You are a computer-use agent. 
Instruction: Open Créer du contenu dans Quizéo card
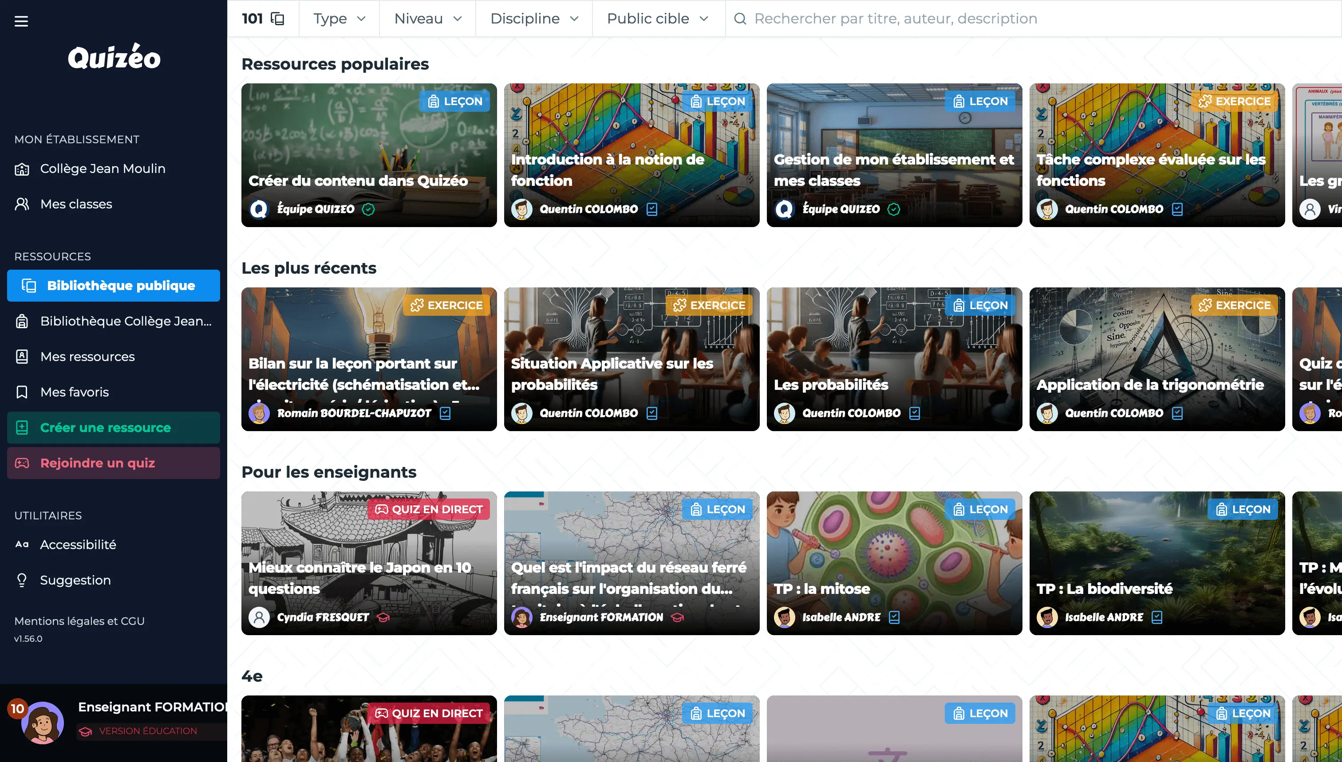[x=369, y=155]
